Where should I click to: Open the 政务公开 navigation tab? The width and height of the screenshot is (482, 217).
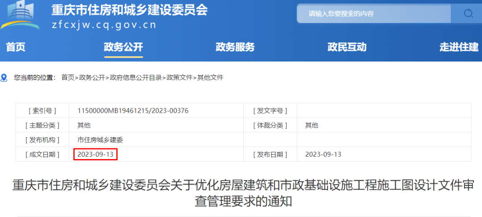[123, 47]
